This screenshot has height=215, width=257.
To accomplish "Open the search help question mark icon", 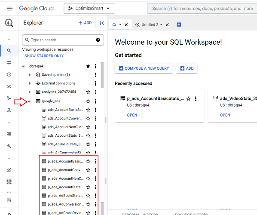I will (98, 40).
